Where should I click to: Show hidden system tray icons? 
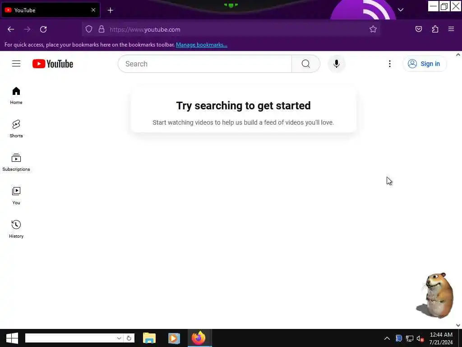point(387,338)
